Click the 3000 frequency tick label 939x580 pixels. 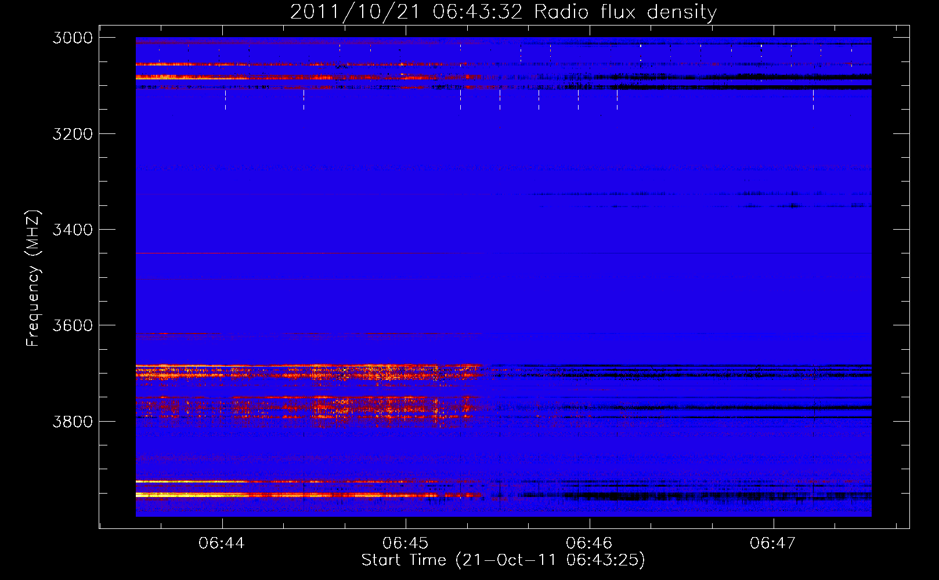pos(73,38)
